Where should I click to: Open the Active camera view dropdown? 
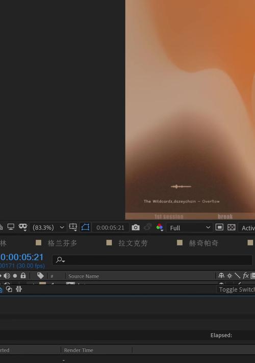coord(247,228)
